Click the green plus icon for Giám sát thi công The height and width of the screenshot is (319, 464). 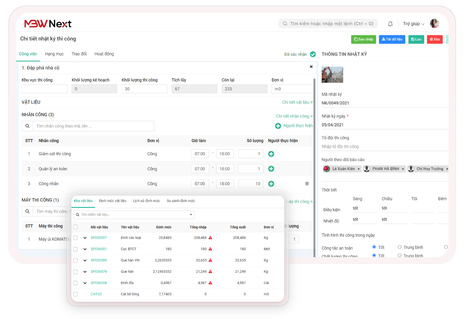point(271,154)
